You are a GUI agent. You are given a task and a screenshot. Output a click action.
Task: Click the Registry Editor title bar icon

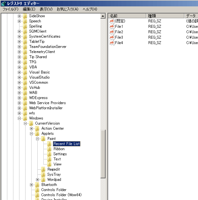click(4, 4)
